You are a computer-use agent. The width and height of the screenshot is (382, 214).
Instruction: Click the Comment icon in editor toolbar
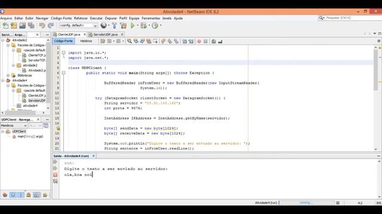pos(214,41)
